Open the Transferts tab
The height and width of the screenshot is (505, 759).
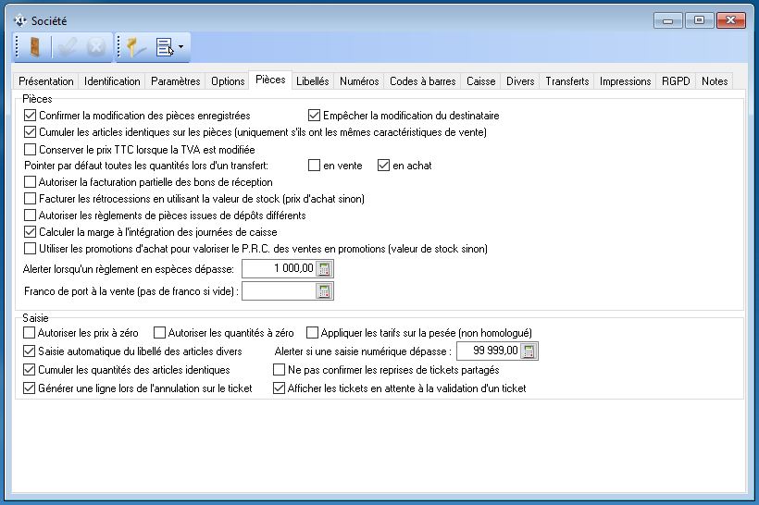(x=566, y=81)
